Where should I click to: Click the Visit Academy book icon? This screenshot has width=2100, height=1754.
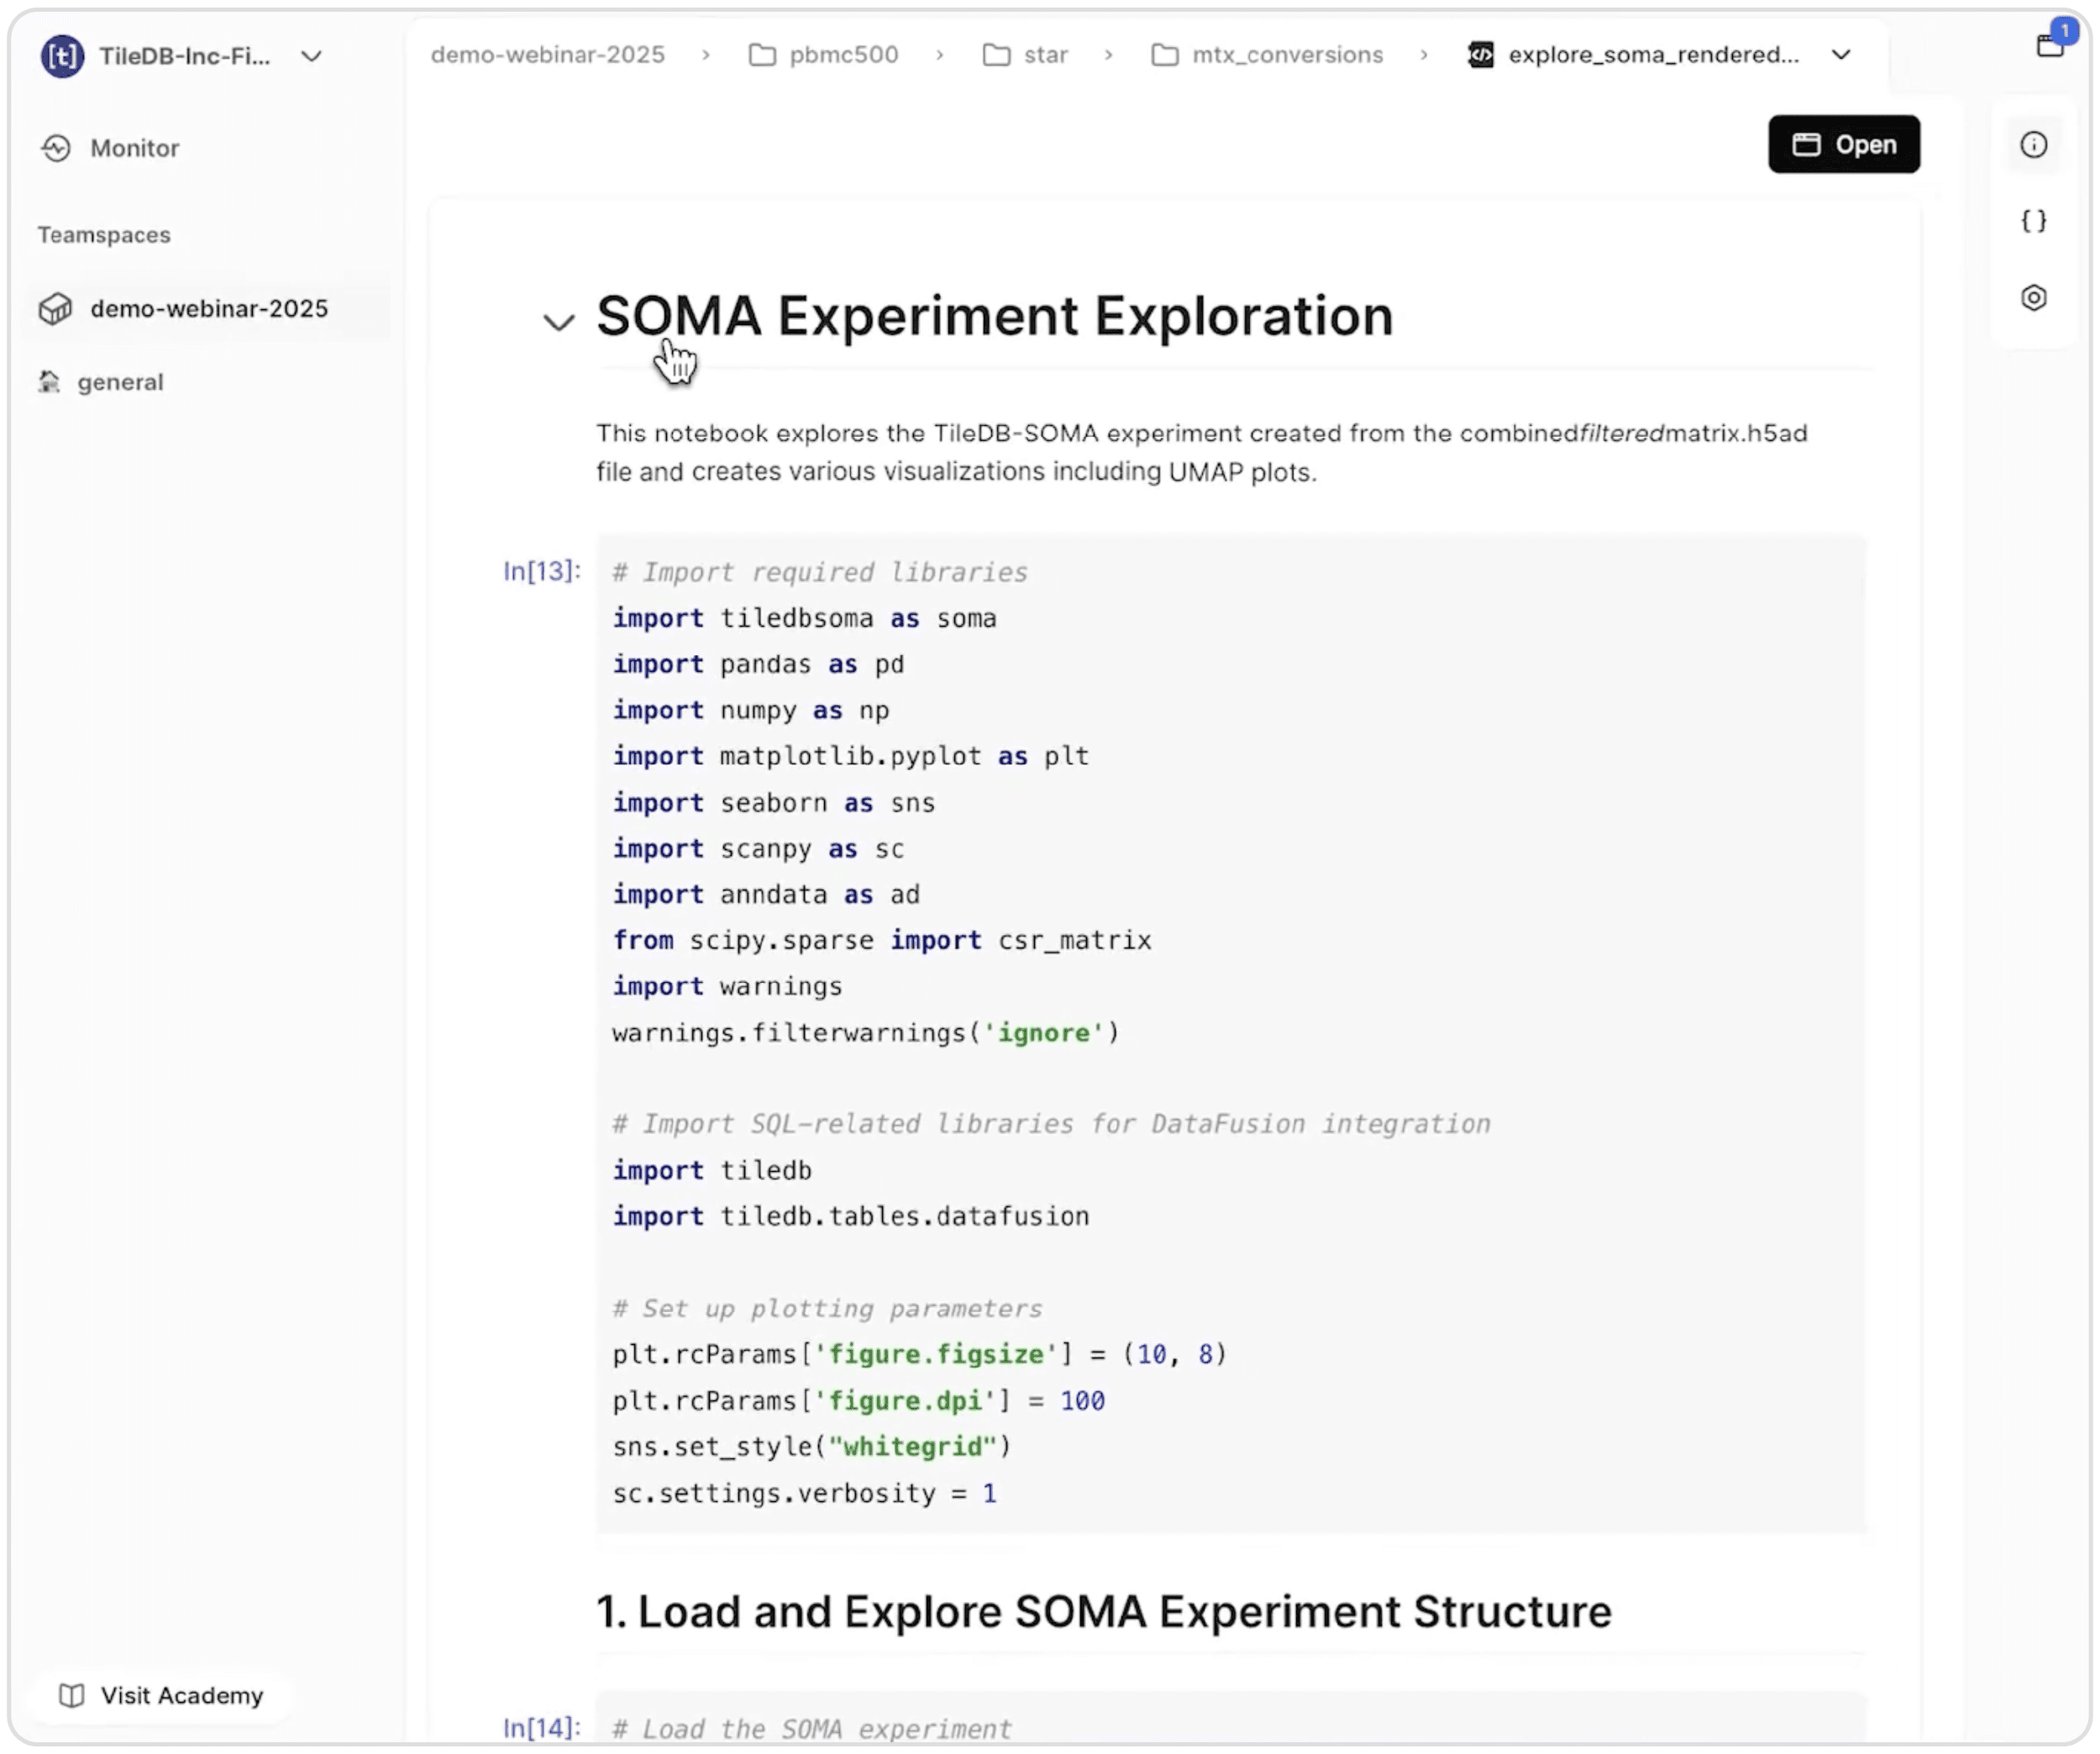[71, 1695]
